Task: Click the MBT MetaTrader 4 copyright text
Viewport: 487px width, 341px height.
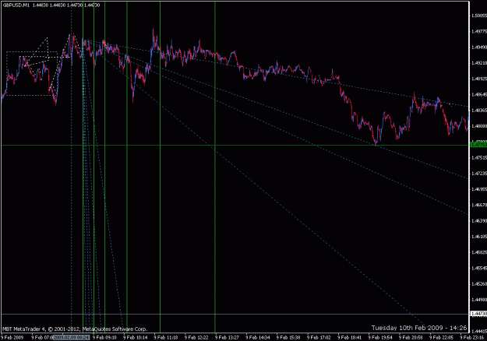Action: click(x=75, y=329)
